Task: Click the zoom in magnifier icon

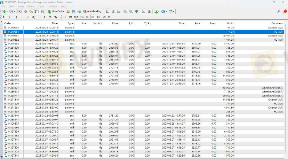Action: coord(125,11)
